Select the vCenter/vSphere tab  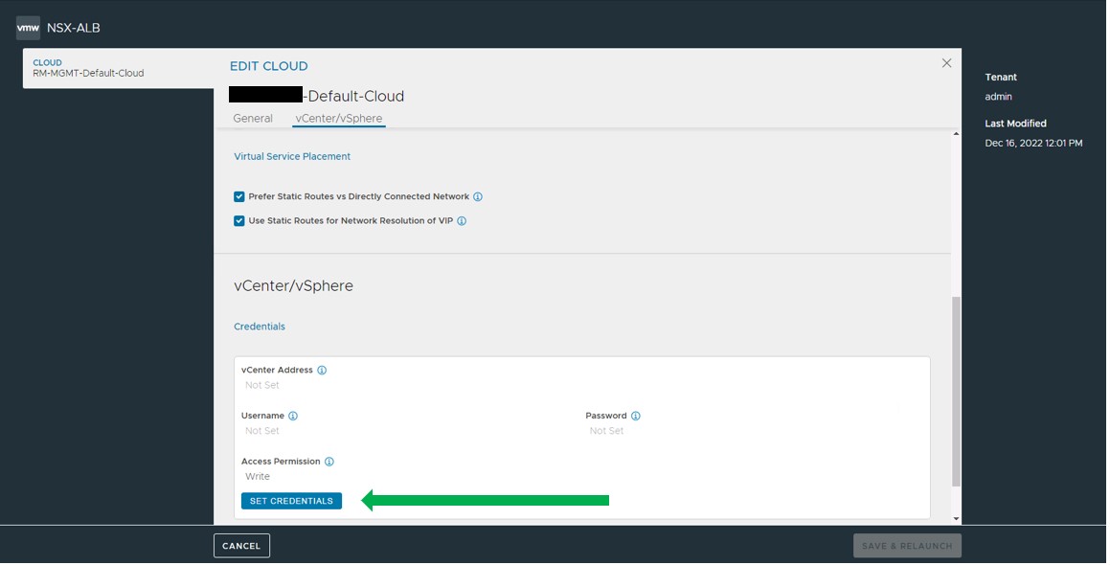coord(339,118)
